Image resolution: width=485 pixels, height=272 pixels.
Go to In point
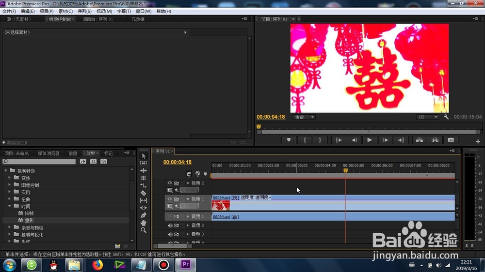point(339,140)
